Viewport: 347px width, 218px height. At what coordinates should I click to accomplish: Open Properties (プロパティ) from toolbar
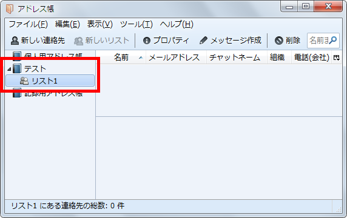[x=166, y=41]
